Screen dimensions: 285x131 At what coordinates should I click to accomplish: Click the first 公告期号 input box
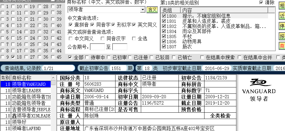(x=97, y=47)
